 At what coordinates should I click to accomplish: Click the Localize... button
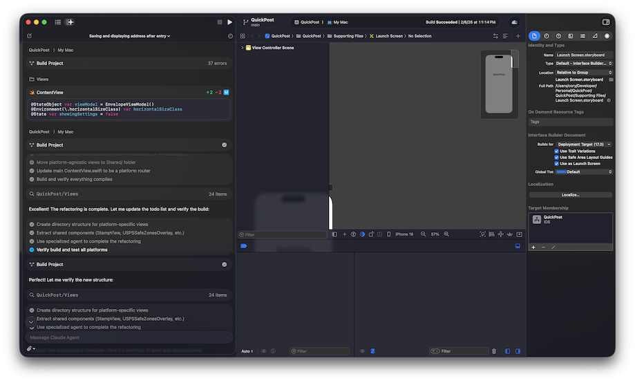point(570,195)
